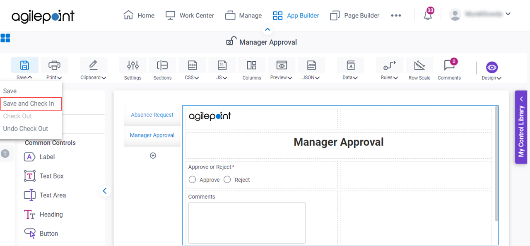The width and height of the screenshot is (530, 246).
Task: Collapse the top navigation bar chevron
Action: pyautogui.click(x=267, y=29)
